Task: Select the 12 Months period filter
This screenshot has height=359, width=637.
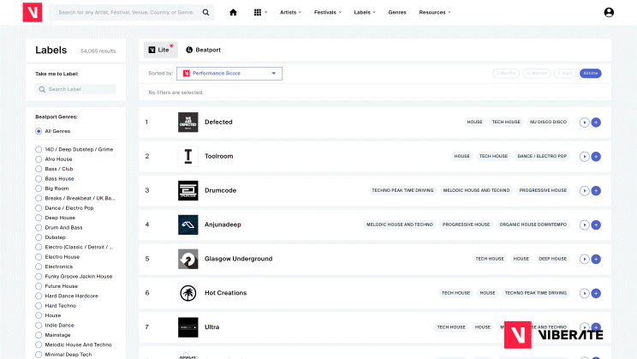Action: pos(536,73)
